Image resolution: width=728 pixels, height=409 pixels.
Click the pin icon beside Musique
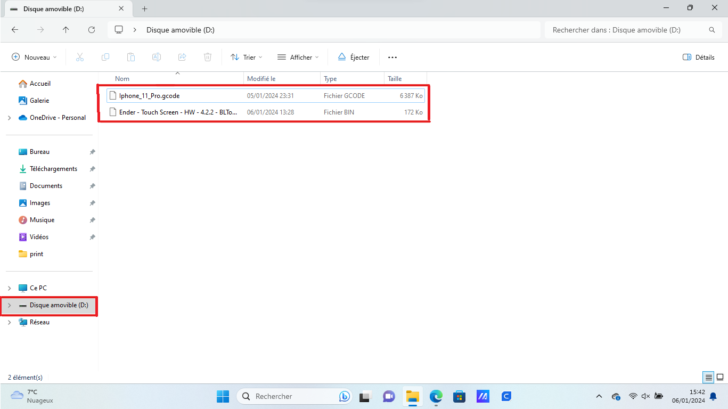[x=92, y=220]
